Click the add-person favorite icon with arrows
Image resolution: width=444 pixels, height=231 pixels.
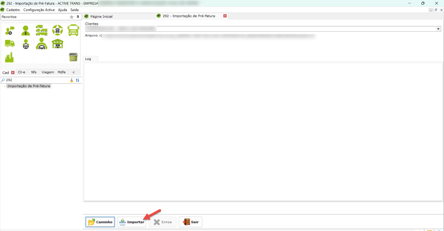[x=10, y=30]
